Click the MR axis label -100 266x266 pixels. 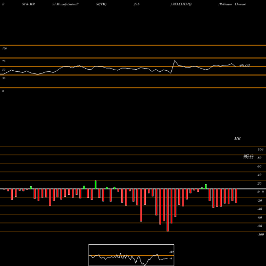261,235
